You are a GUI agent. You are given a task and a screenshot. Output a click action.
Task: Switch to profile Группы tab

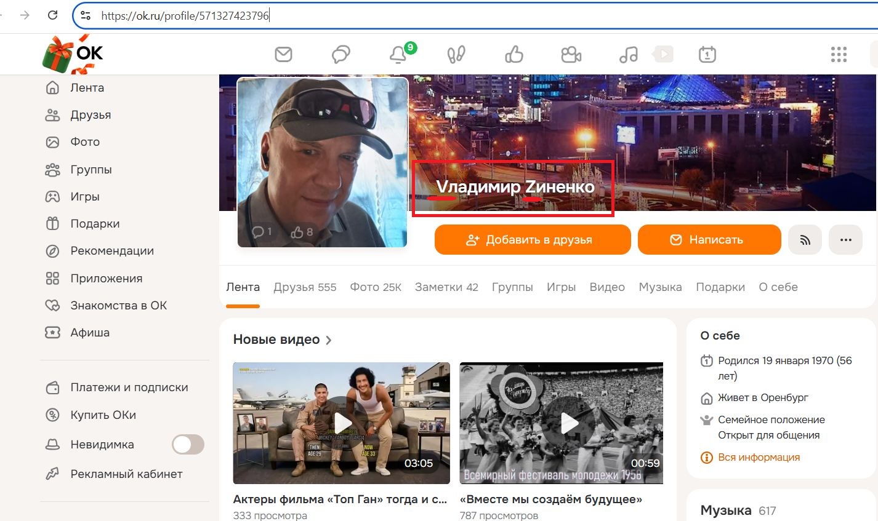(512, 287)
